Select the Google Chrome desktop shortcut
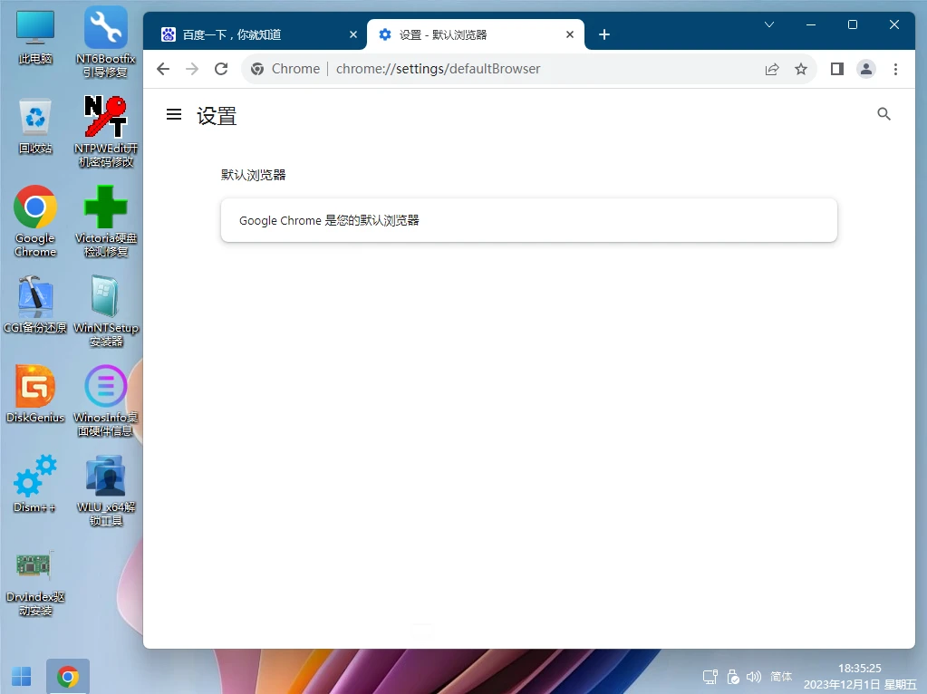The height and width of the screenshot is (694, 927). pos(35,222)
